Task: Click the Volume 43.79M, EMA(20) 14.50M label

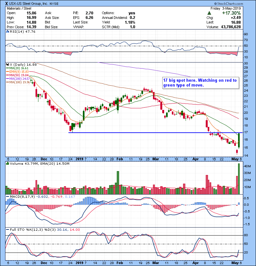Action: [39, 164]
